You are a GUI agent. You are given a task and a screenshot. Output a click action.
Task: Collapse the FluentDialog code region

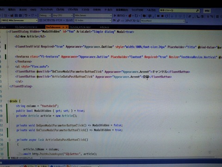coord(7,32)
